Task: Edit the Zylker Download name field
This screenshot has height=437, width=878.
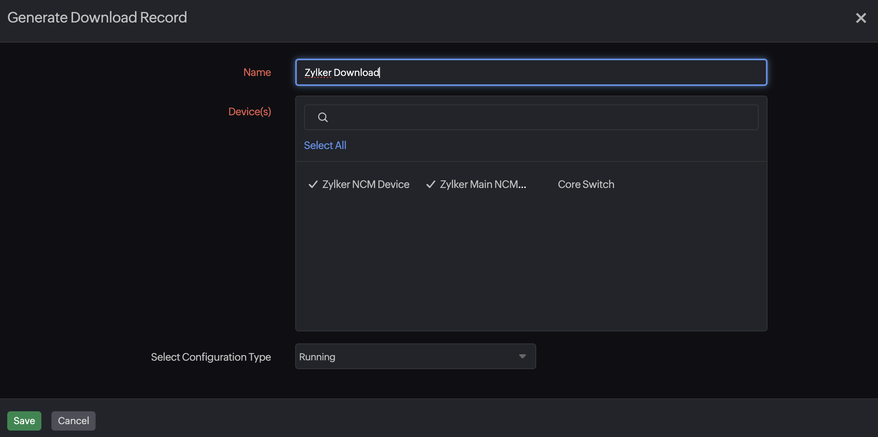Action: [x=531, y=72]
